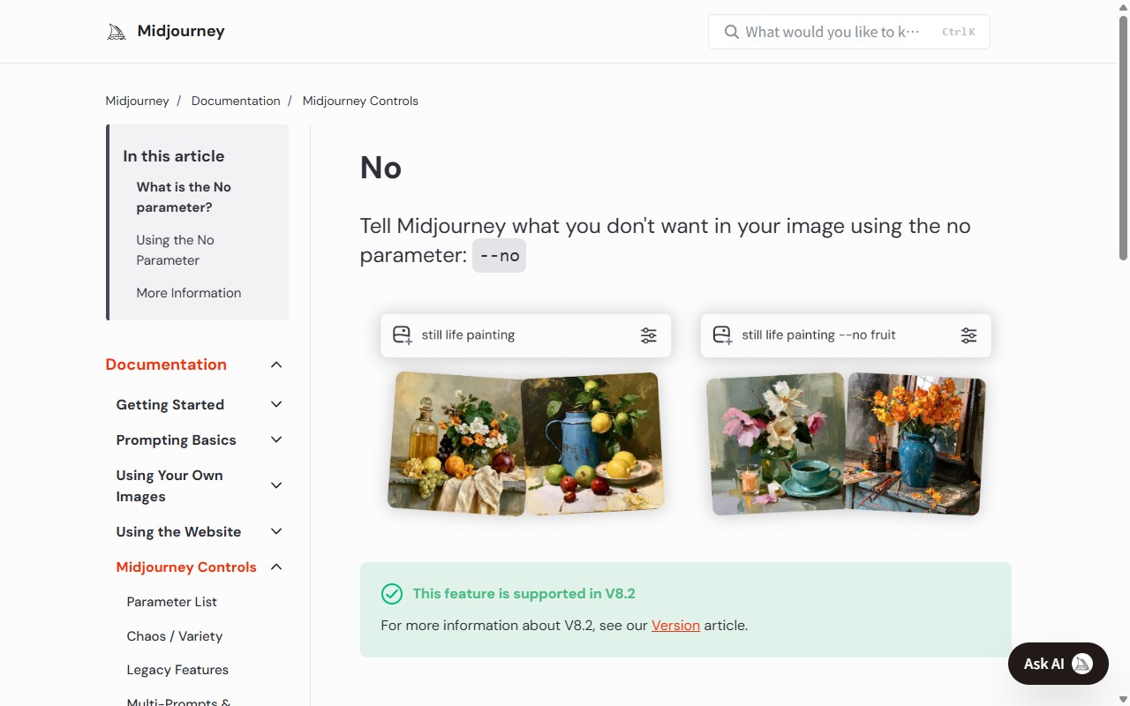This screenshot has height=706, width=1130.
Task: Collapse the Midjourney Controls chevron
Action: pos(276,567)
